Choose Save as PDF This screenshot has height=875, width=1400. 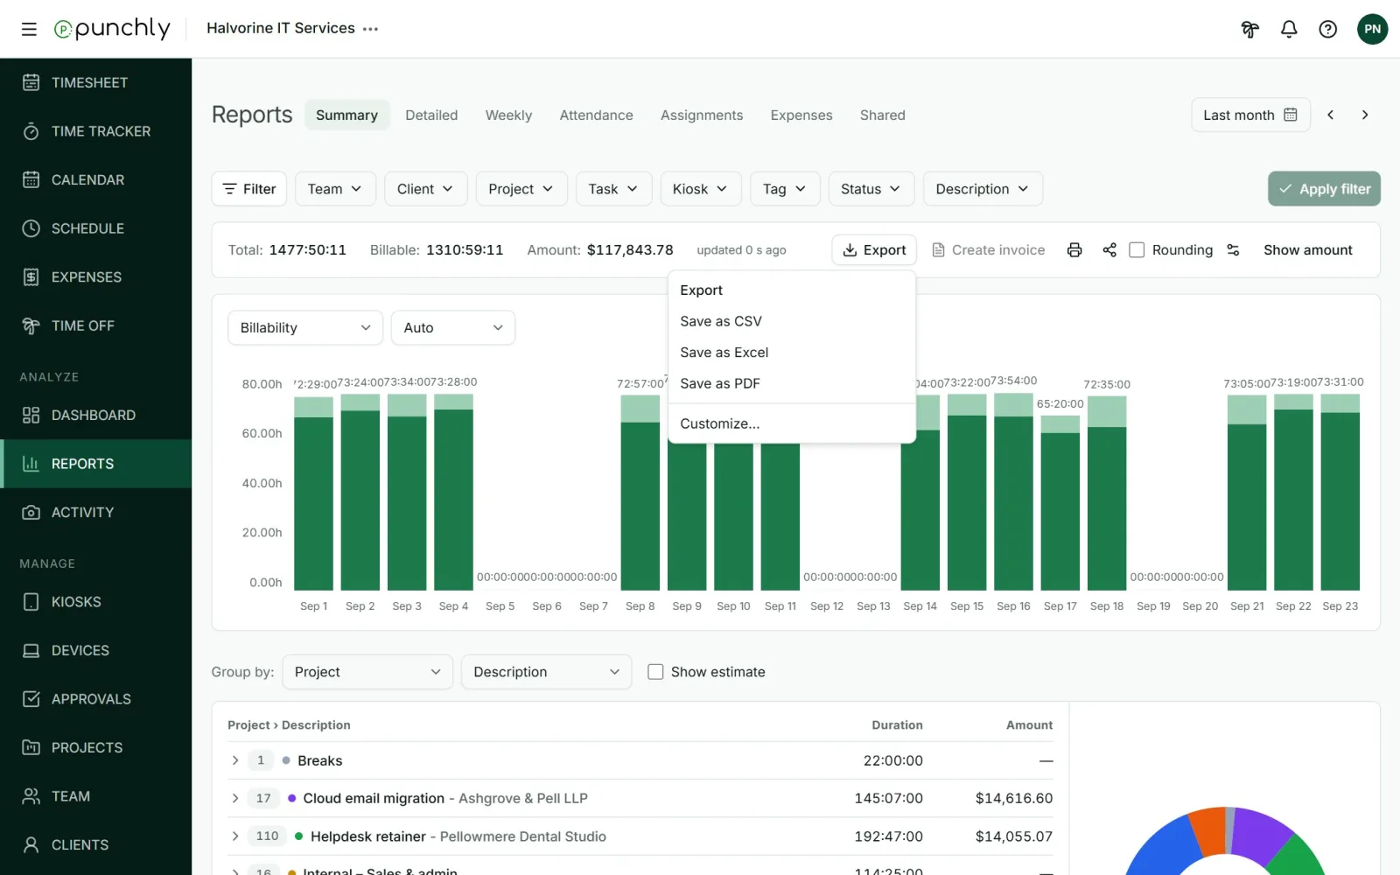(x=792, y=383)
